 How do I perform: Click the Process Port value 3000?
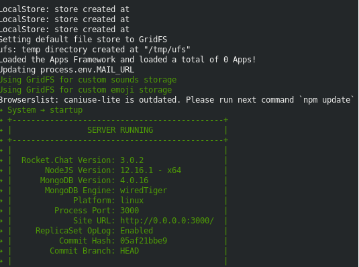coord(130,211)
